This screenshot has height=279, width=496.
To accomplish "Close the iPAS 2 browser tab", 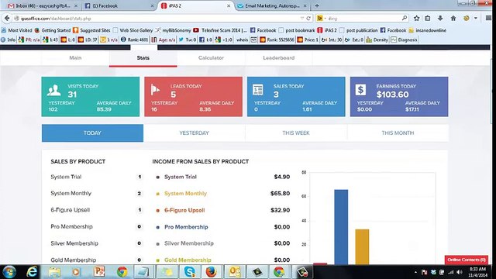I will (229, 5).
